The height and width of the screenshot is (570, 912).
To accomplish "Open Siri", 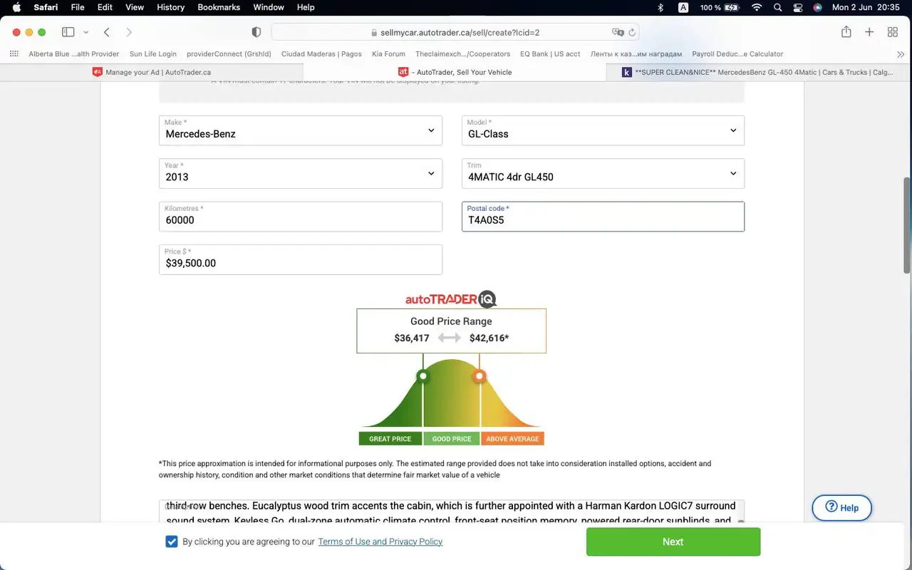I will click(818, 7).
